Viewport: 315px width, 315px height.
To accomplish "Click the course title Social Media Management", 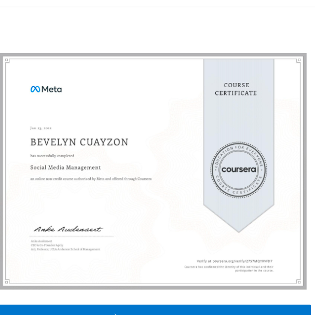I will click(65, 168).
